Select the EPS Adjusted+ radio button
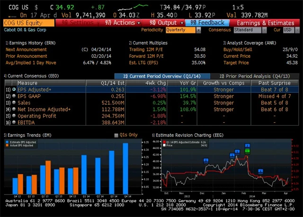The image size is (303, 217). click(x=14, y=89)
